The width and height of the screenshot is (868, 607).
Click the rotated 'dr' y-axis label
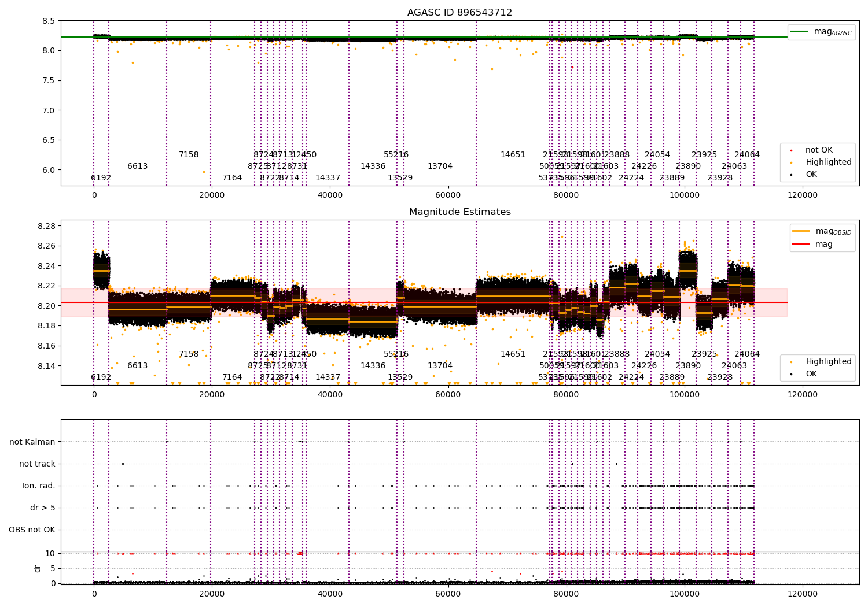38,568
